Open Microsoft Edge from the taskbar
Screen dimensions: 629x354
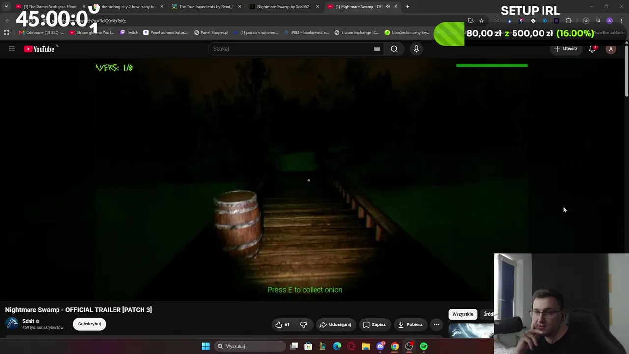click(x=337, y=346)
